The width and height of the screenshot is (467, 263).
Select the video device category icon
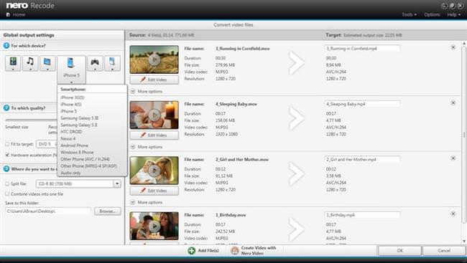coord(13,62)
